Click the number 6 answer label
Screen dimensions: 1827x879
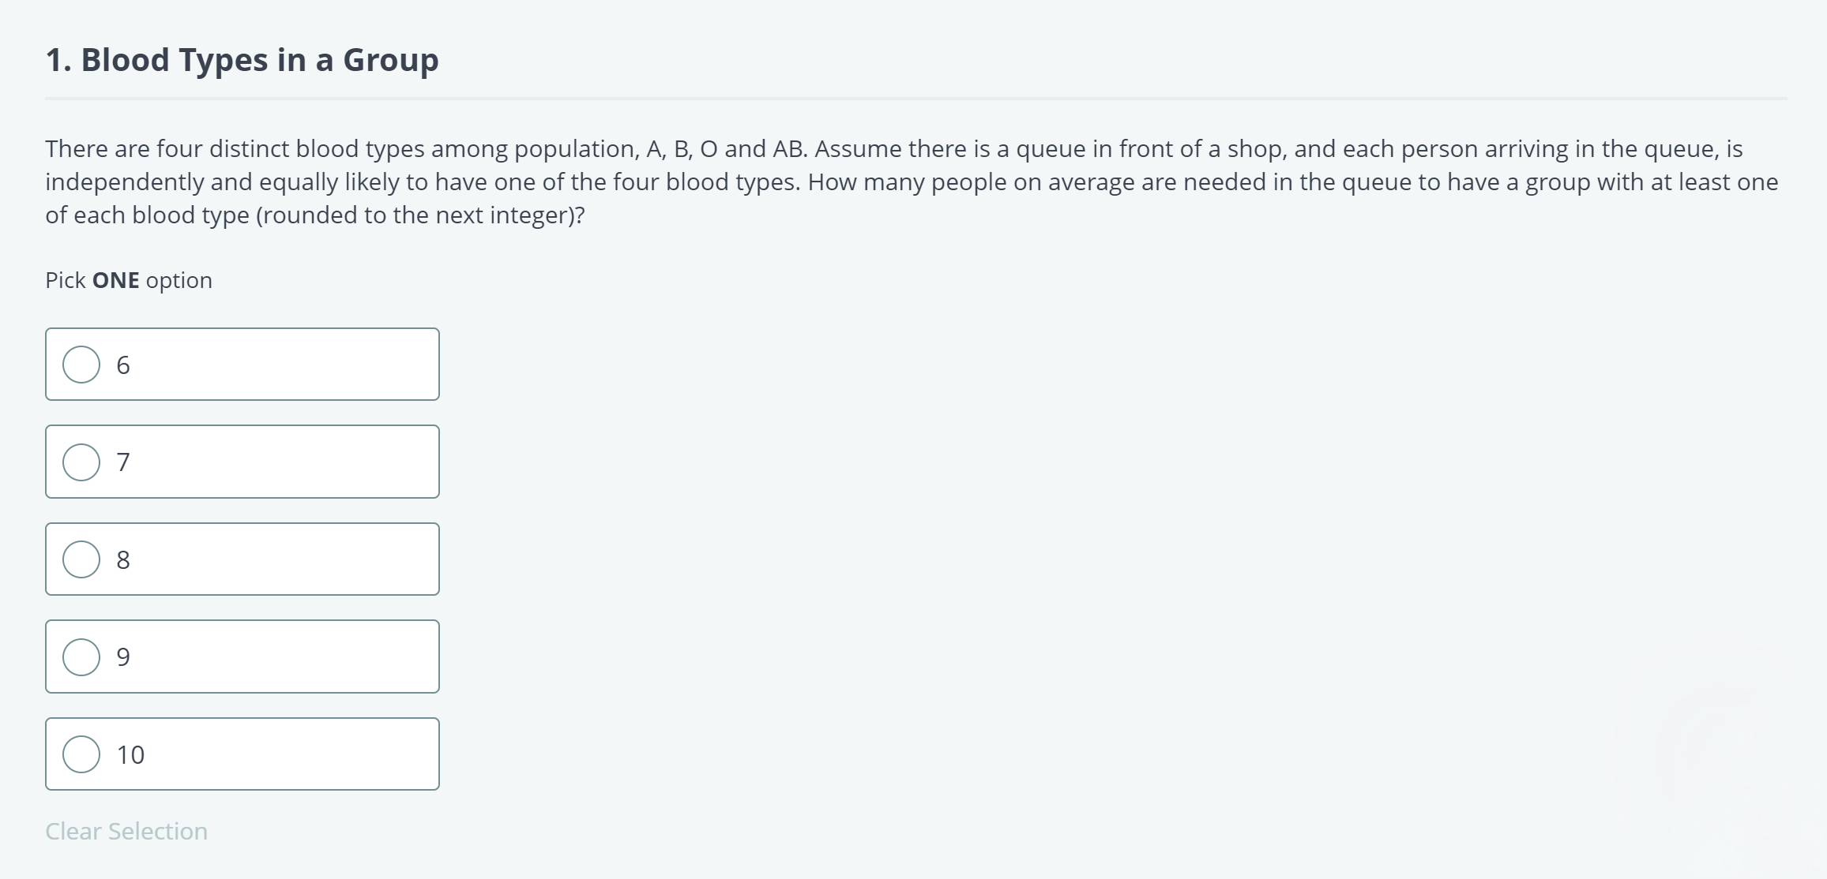click(123, 365)
